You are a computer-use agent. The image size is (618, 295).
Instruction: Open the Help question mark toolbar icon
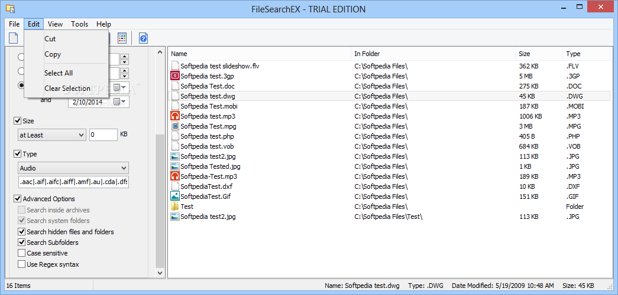click(144, 38)
